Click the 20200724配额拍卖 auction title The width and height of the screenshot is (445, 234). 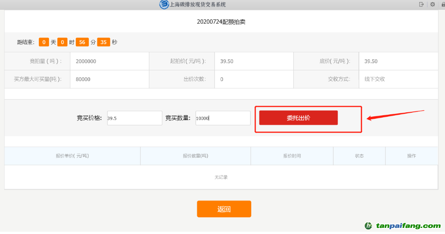(221, 22)
